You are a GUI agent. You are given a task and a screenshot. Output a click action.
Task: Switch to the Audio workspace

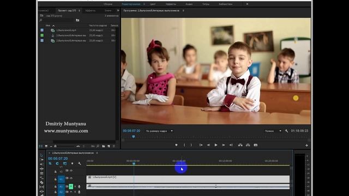tap(189, 4)
